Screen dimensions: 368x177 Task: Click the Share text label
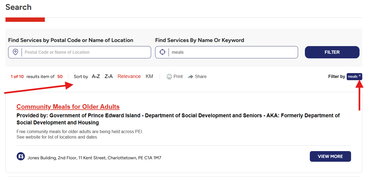(201, 76)
